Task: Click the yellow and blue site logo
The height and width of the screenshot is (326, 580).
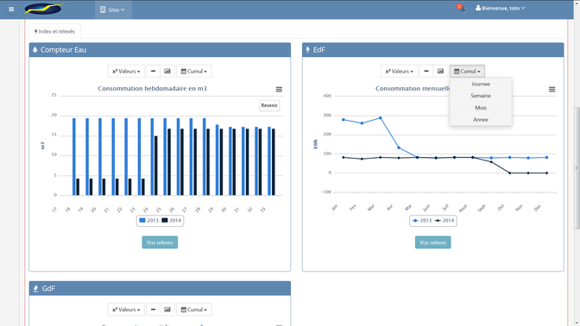Action: [44, 9]
